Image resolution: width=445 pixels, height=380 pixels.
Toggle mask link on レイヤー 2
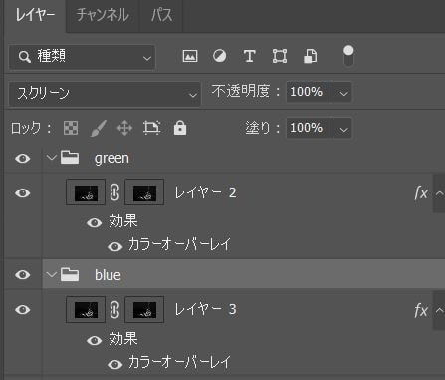tap(114, 192)
